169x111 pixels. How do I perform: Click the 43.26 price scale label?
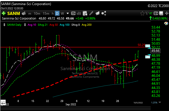tap(156, 95)
